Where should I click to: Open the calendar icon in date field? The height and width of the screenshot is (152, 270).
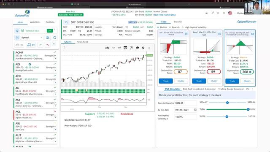tap(195, 110)
